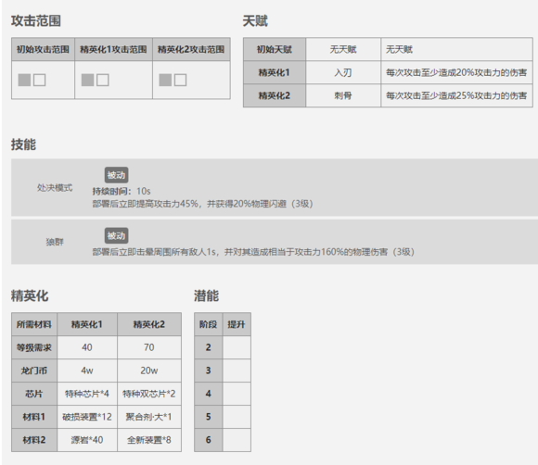The height and width of the screenshot is (465, 538).
Task: Select the 精英化2 talent row header
Action: click(x=275, y=95)
